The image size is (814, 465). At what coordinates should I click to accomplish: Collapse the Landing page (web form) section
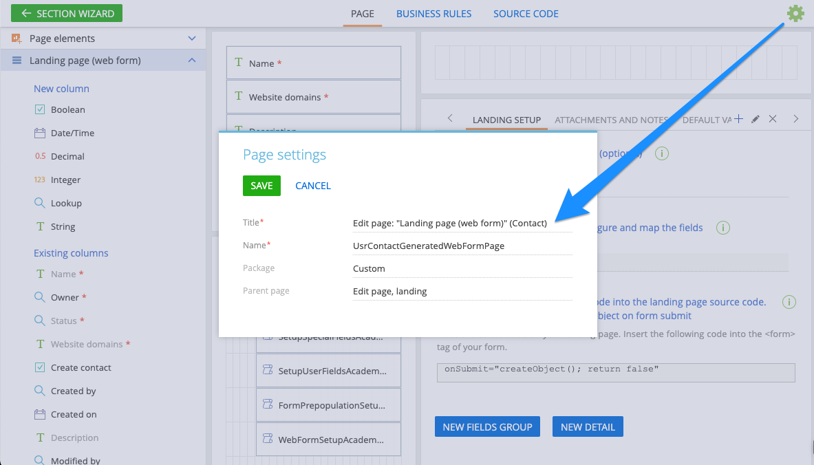tap(191, 61)
